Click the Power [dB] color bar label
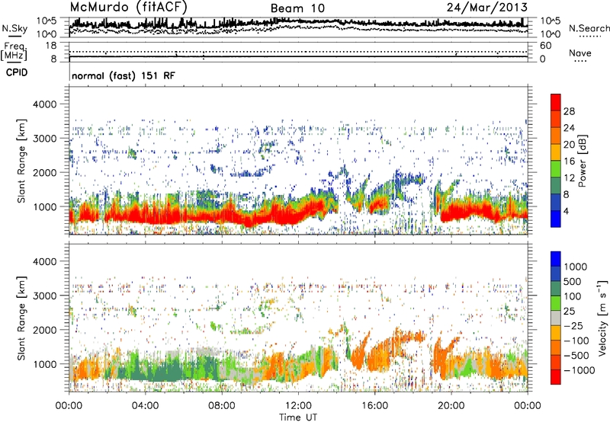 pos(583,161)
